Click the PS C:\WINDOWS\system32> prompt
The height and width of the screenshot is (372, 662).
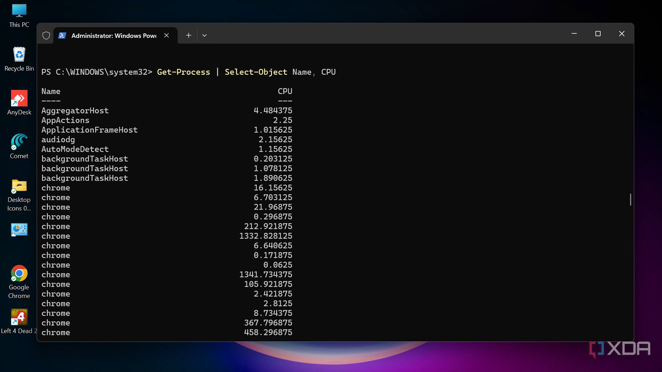point(97,72)
